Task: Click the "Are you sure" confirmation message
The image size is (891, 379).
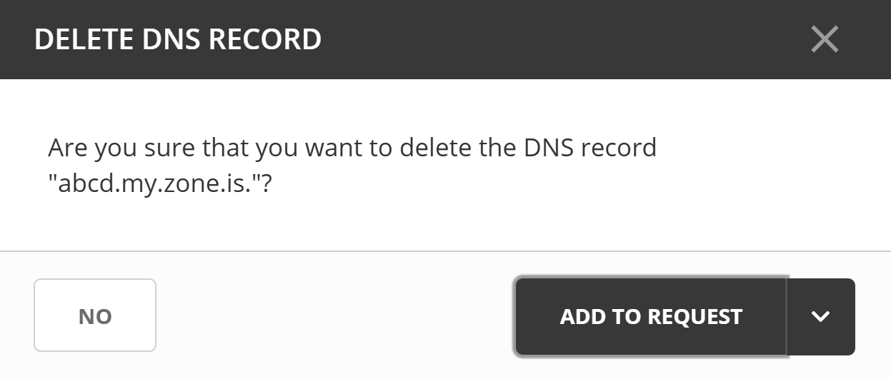Action: coord(352,148)
